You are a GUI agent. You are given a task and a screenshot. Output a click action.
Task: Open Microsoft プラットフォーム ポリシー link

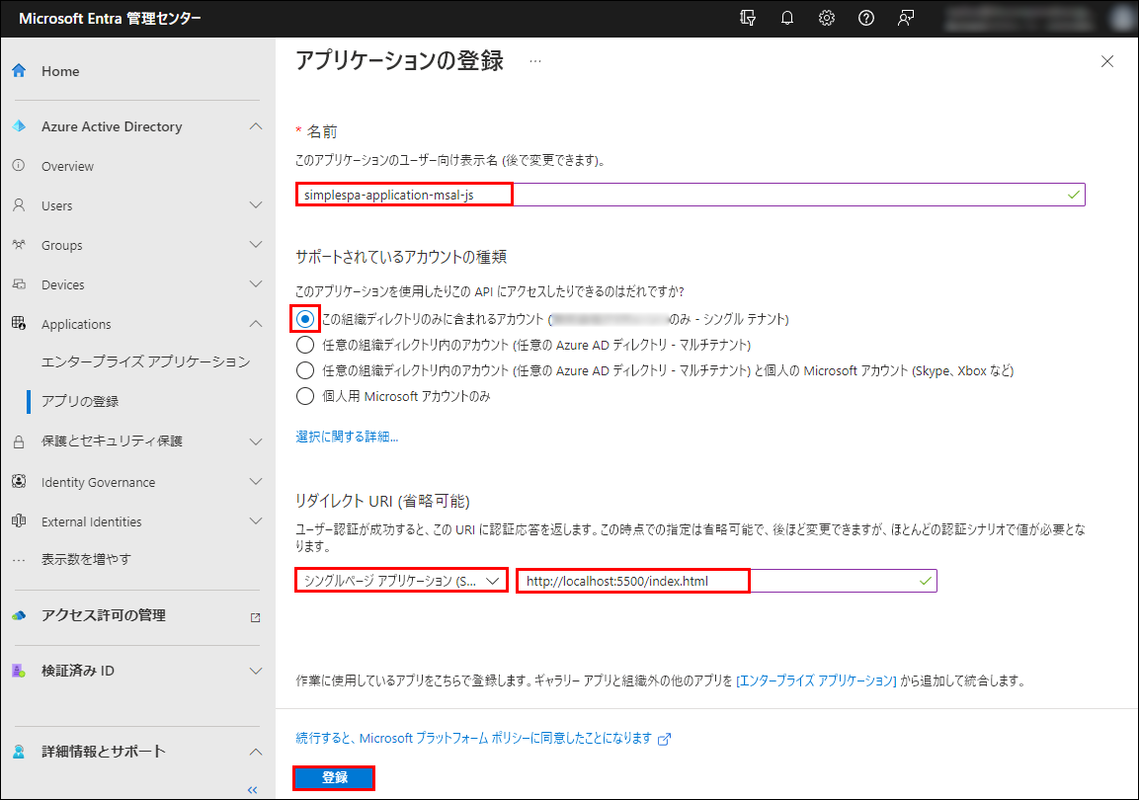coord(473,739)
